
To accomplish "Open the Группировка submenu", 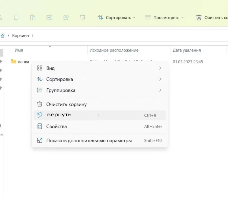I will [99, 90].
